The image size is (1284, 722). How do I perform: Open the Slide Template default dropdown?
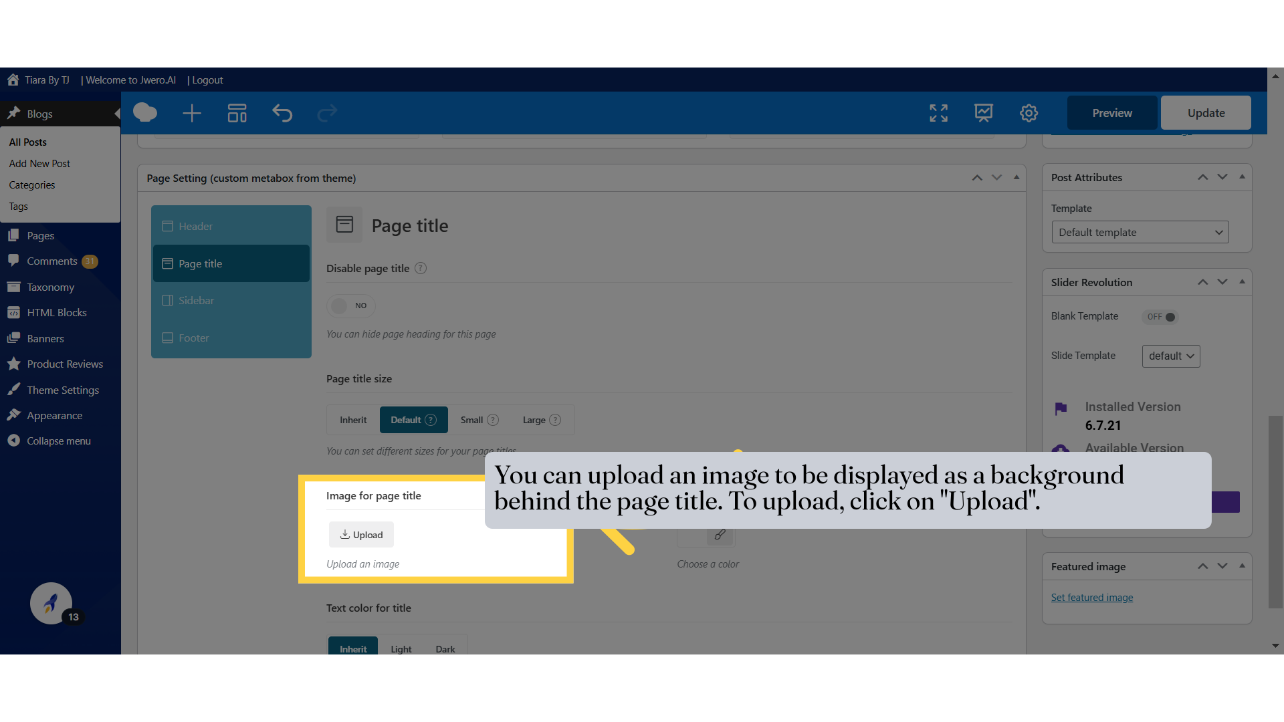(x=1170, y=356)
